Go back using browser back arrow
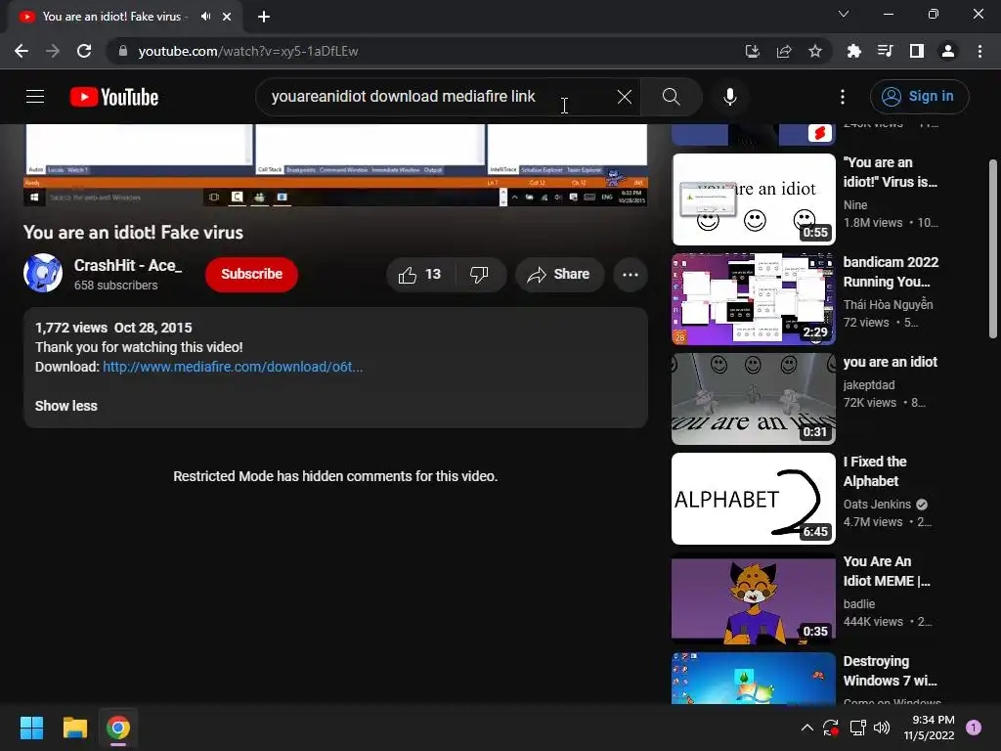This screenshot has height=751, width=1001. click(x=22, y=51)
